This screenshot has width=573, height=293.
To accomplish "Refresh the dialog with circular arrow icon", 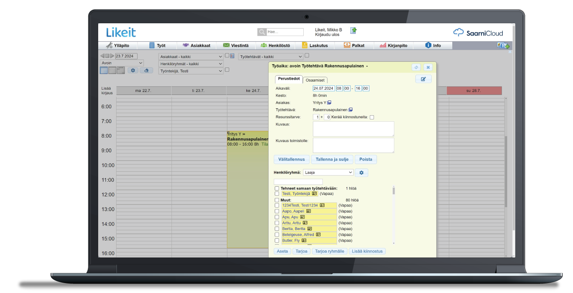I will click(416, 67).
